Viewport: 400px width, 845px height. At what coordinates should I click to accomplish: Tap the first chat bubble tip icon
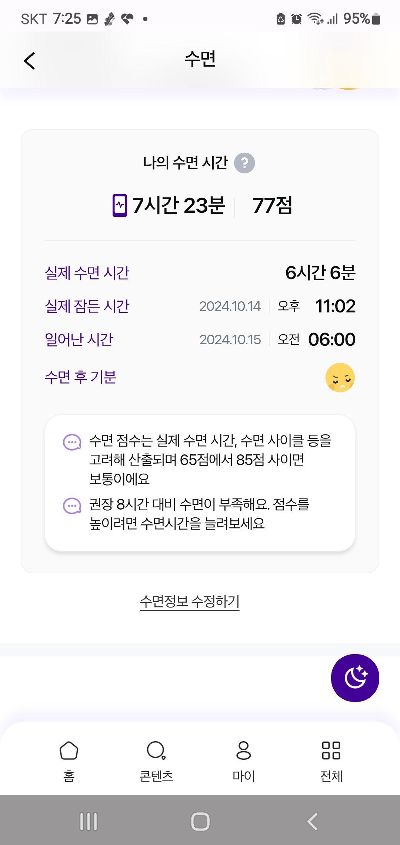point(72,442)
